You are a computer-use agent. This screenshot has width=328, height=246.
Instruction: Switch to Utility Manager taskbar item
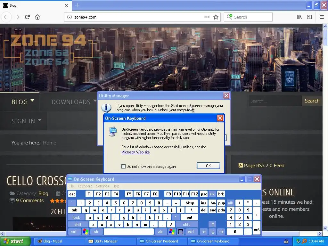110,241
